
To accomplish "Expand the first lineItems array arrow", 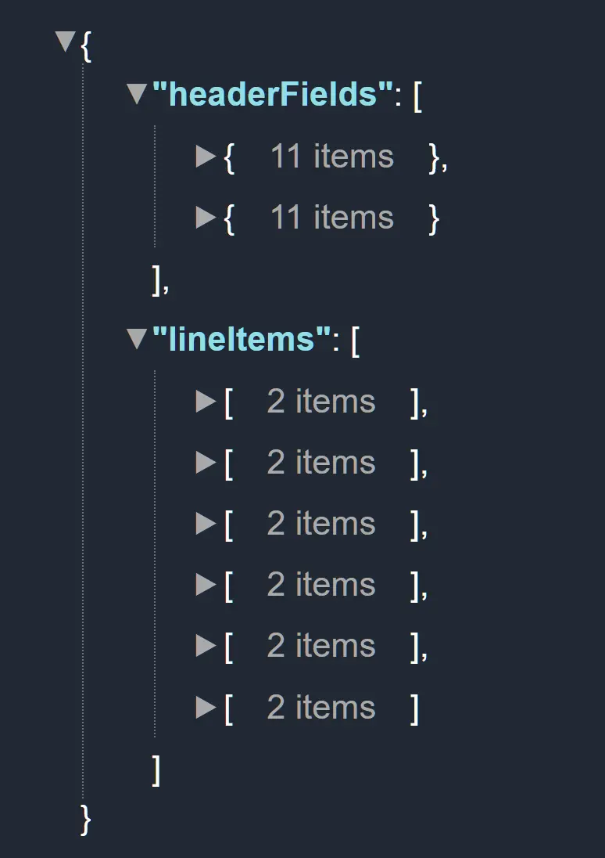I will point(206,402).
